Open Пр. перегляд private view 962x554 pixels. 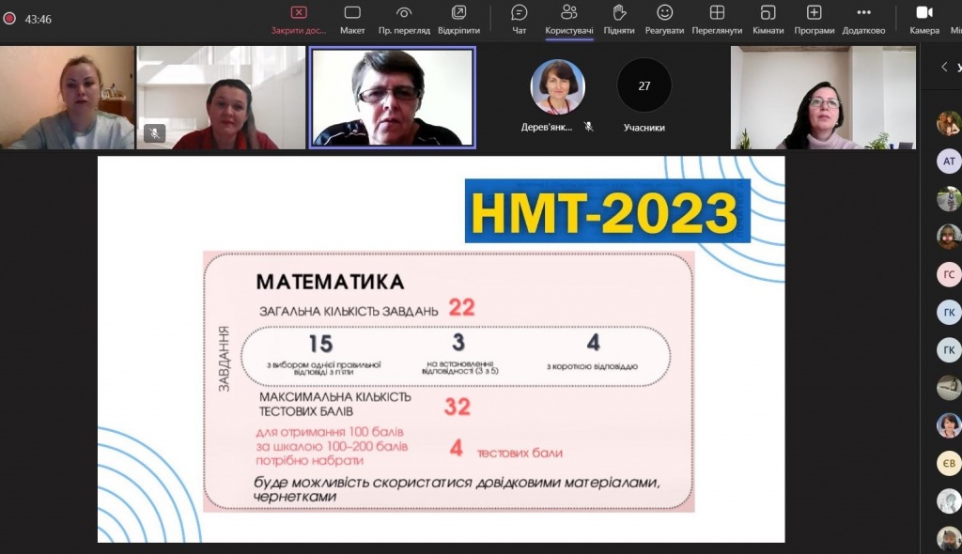404,21
